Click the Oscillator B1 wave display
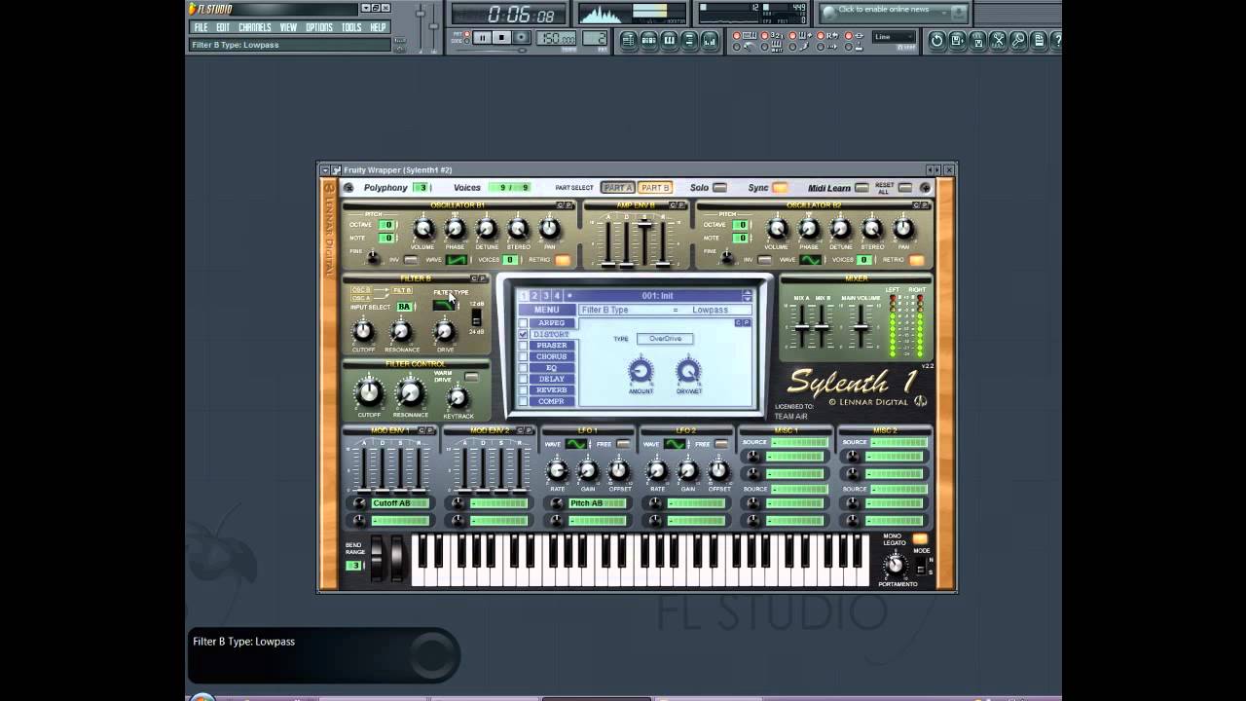 (457, 260)
